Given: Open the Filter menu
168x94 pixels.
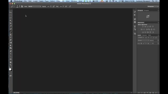Looking at the screenshot, I should pyautogui.click(x=58, y=1).
